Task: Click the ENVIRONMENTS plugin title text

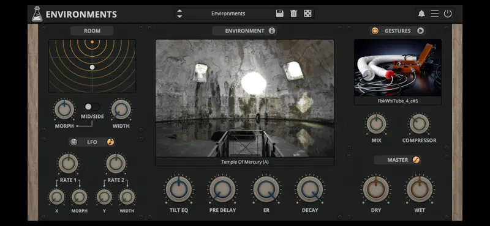Action: click(81, 14)
